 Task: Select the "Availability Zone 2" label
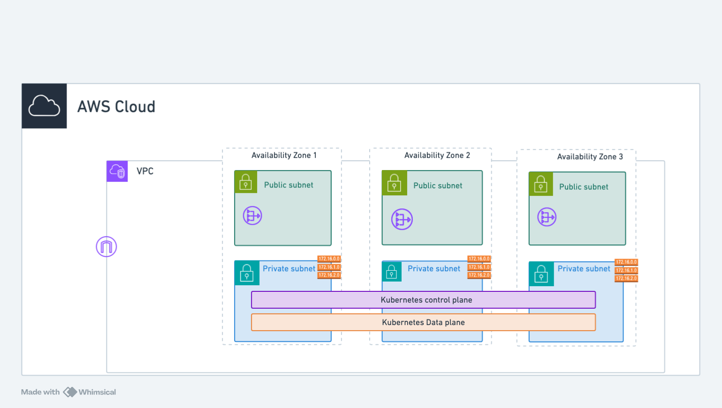point(437,156)
